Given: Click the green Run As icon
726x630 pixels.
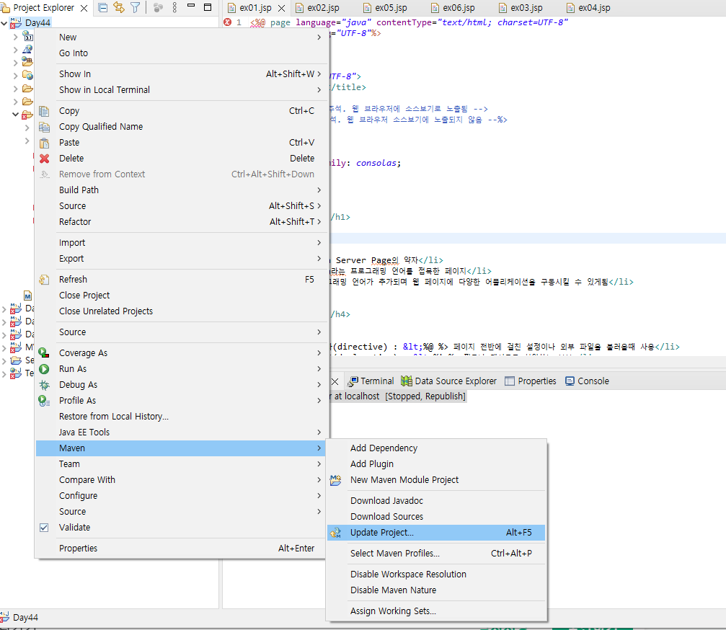Looking at the screenshot, I should [x=44, y=369].
